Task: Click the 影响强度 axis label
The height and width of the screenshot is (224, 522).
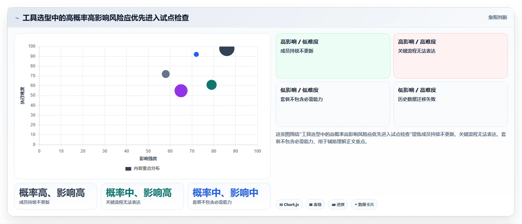Action: point(148,158)
